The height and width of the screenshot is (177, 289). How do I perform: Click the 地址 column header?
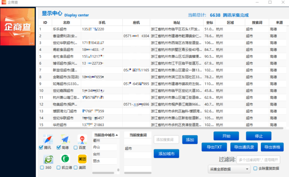point(177,22)
